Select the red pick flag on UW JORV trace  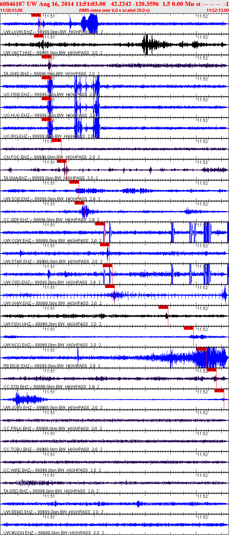click(x=219, y=391)
